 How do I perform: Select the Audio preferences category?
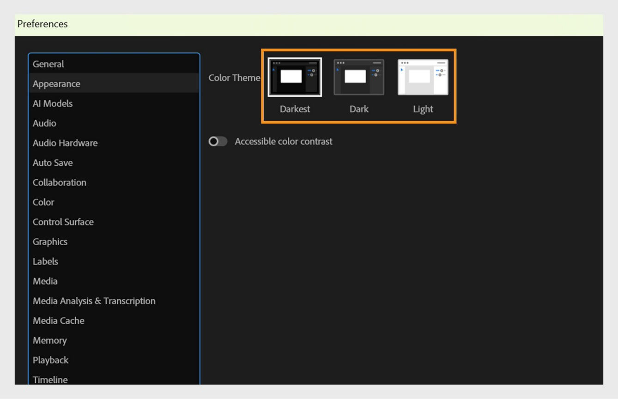point(44,123)
